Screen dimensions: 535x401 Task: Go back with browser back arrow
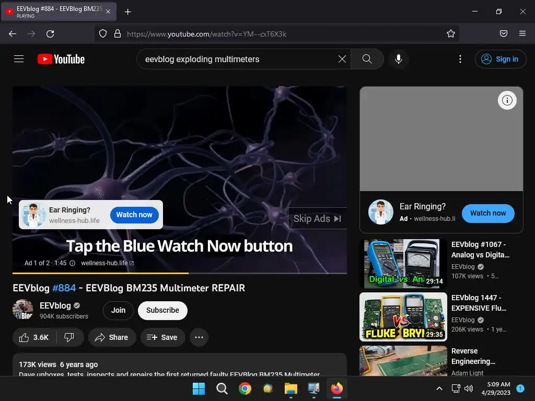tap(13, 34)
